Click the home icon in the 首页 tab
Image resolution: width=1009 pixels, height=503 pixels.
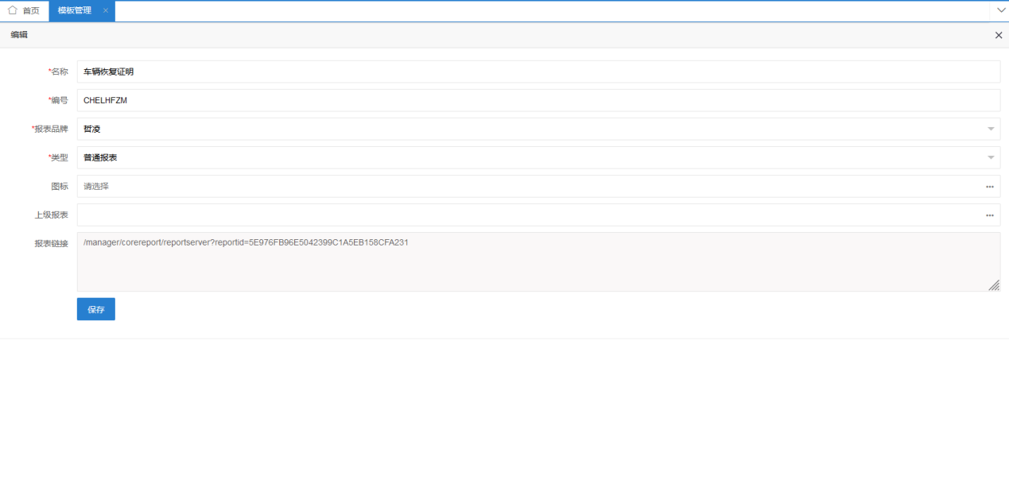[x=13, y=10]
